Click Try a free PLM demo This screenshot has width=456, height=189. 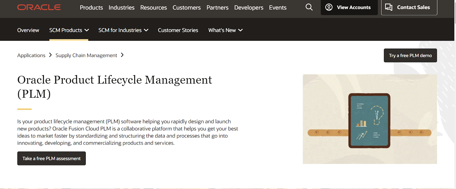point(410,55)
